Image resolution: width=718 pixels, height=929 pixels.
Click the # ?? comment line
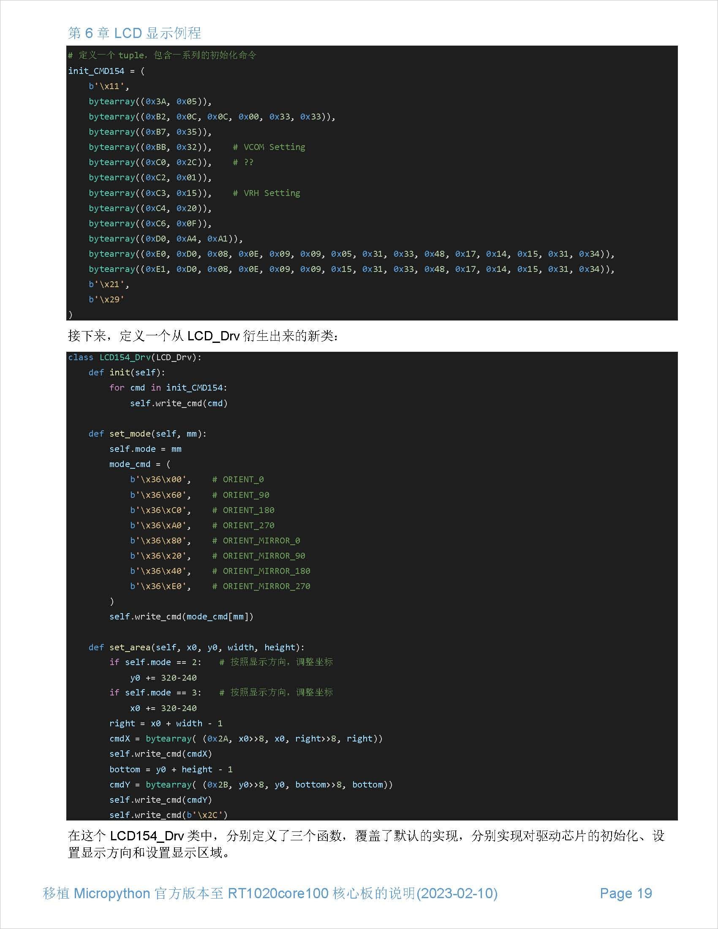[244, 162]
